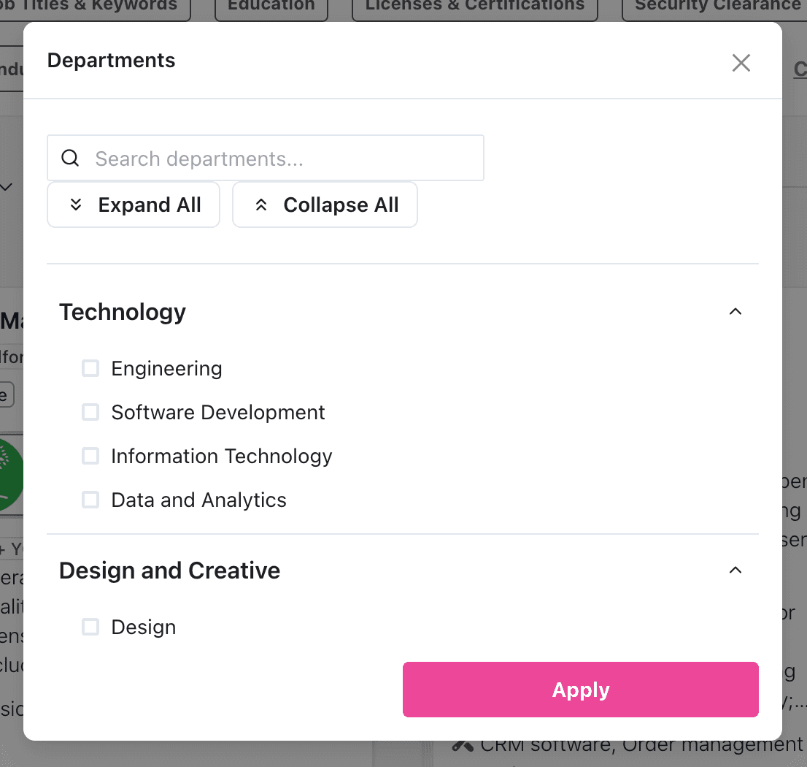Click the double-chevron up Collapse All icon
This screenshot has height=767, width=807.
pyautogui.click(x=261, y=205)
